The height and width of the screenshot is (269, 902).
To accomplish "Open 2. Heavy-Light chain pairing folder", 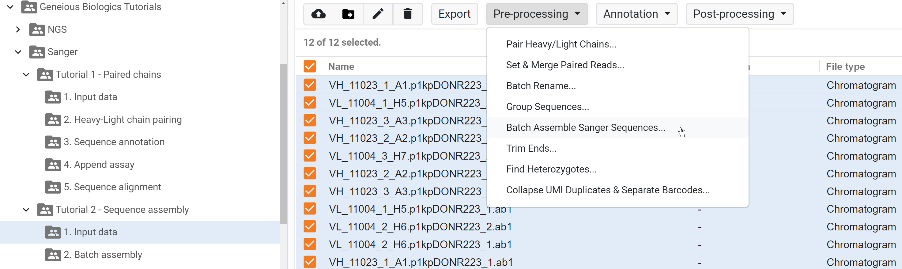I will click(x=123, y=120).
